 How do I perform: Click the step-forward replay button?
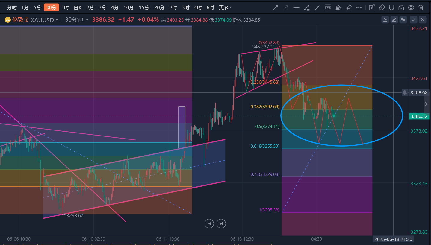coord(221,223)
